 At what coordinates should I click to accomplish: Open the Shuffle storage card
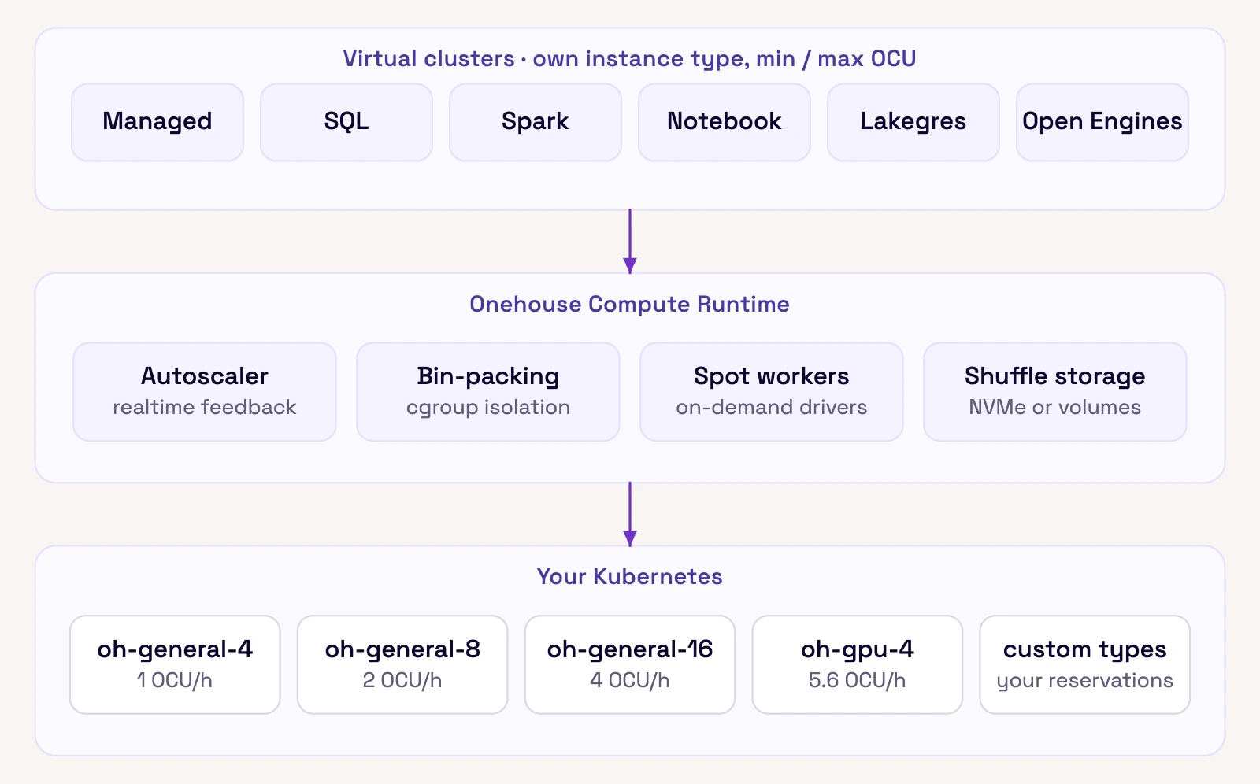pyautogui.click(x=1055, y=391)
